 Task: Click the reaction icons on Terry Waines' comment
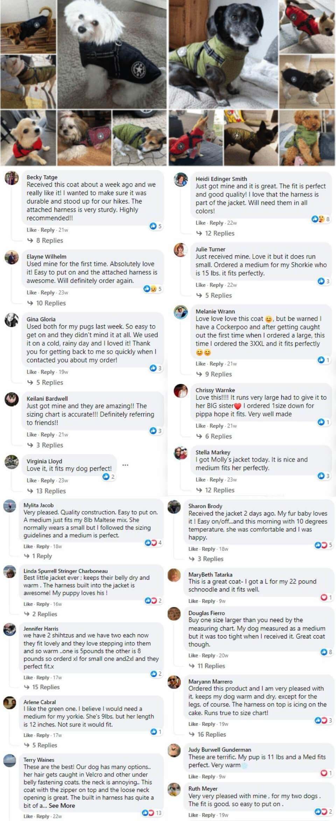click(148, 813)
